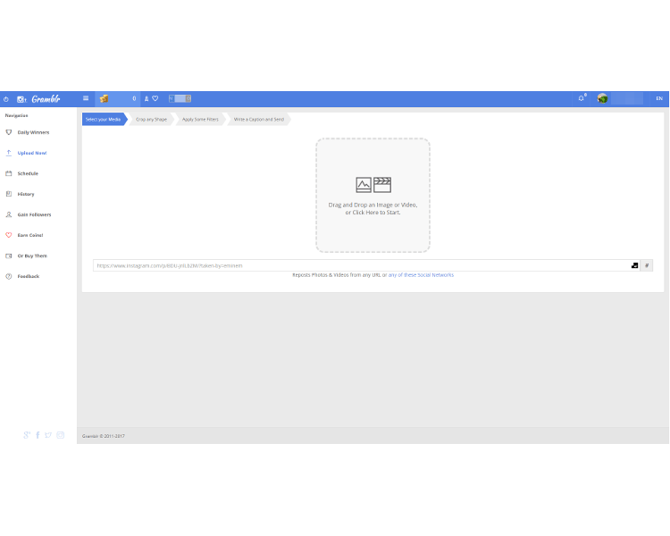
Task: Click the History icon in the sidebar
Action: pyautogui.click(x=9, y=194)
